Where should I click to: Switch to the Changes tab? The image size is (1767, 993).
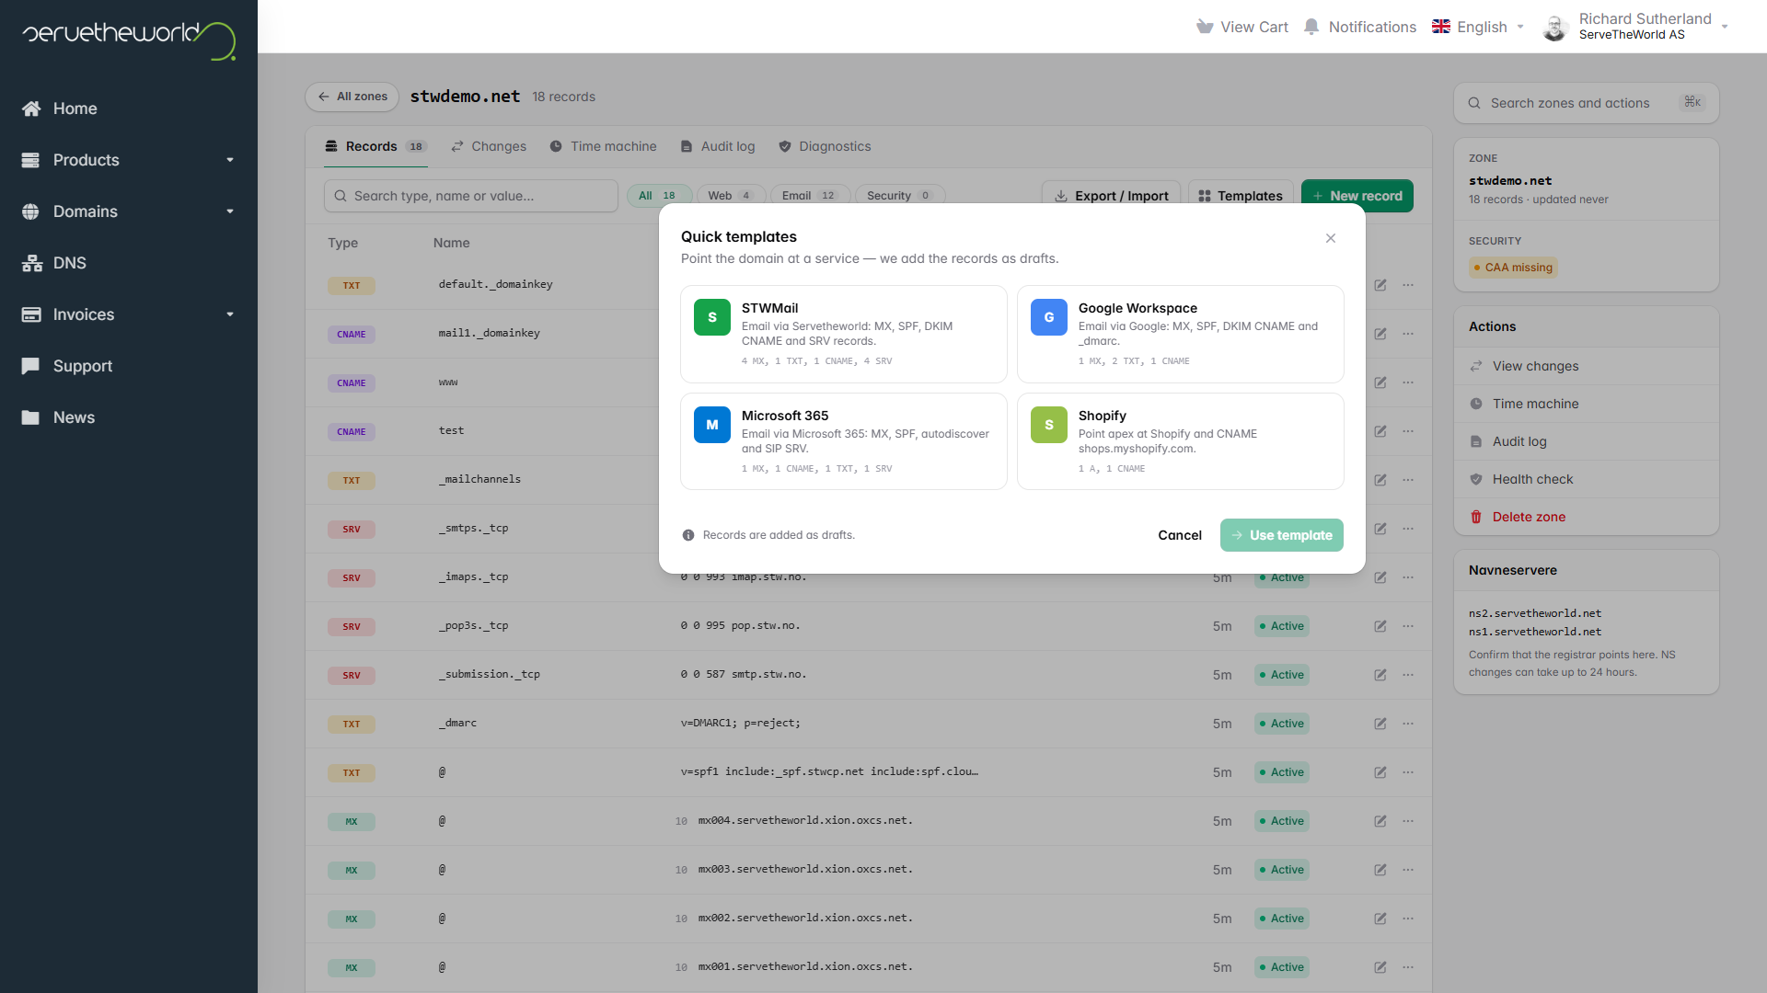coord(489,146)
